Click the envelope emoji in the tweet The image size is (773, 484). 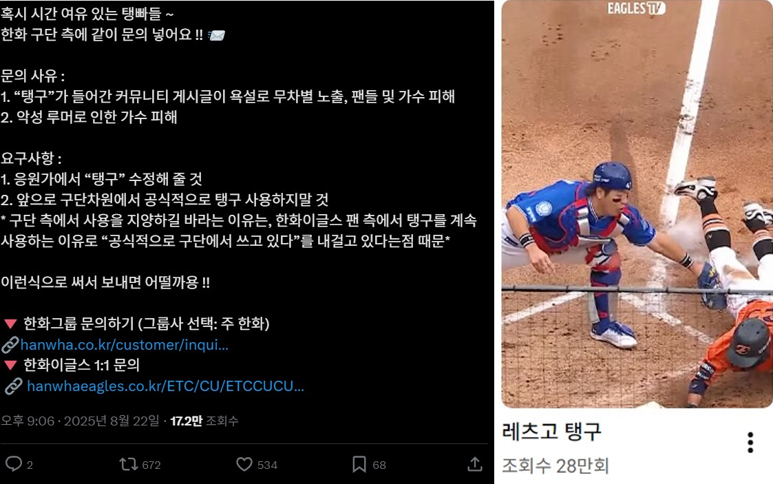216,35
